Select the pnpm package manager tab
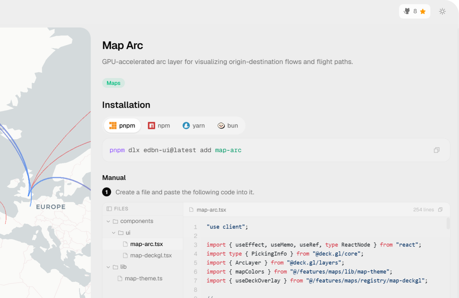This screenshot has height=298, width=459. (122, 125)
